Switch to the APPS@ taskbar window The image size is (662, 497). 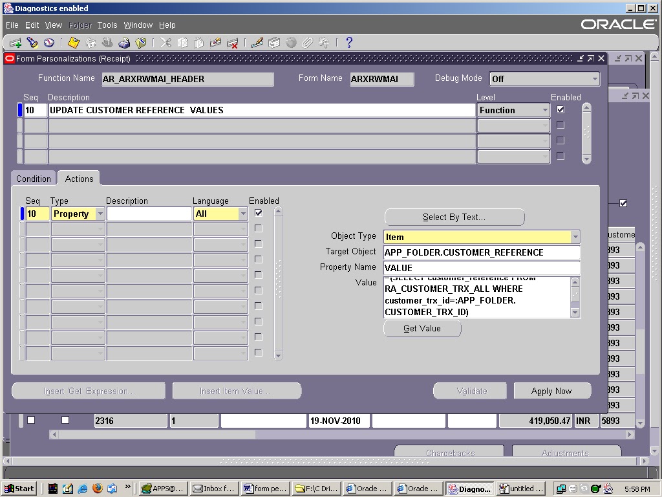[162, 489]
